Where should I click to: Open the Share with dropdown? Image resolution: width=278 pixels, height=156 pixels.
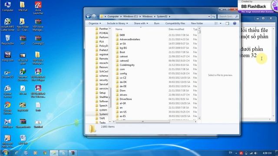click(x=141, y=23)
